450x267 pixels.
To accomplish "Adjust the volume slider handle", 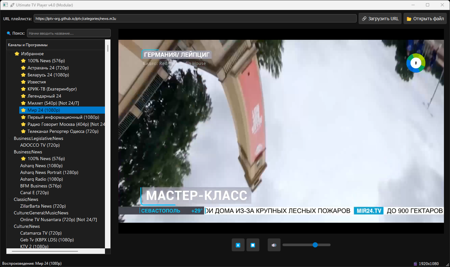I will point(315,245).
